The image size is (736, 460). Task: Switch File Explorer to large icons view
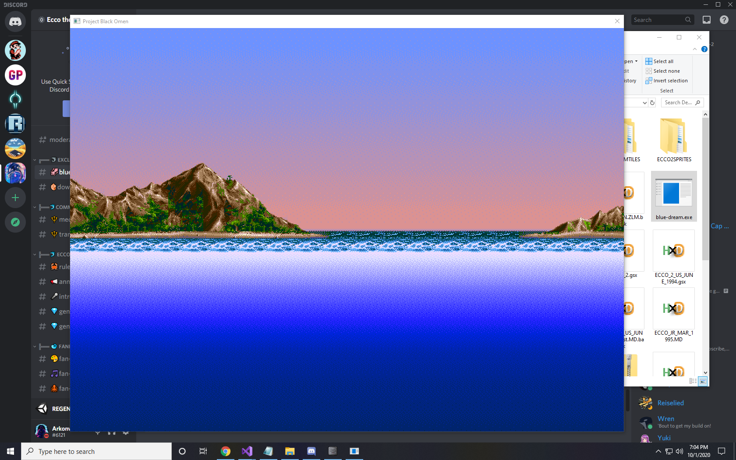pos(703,381)
